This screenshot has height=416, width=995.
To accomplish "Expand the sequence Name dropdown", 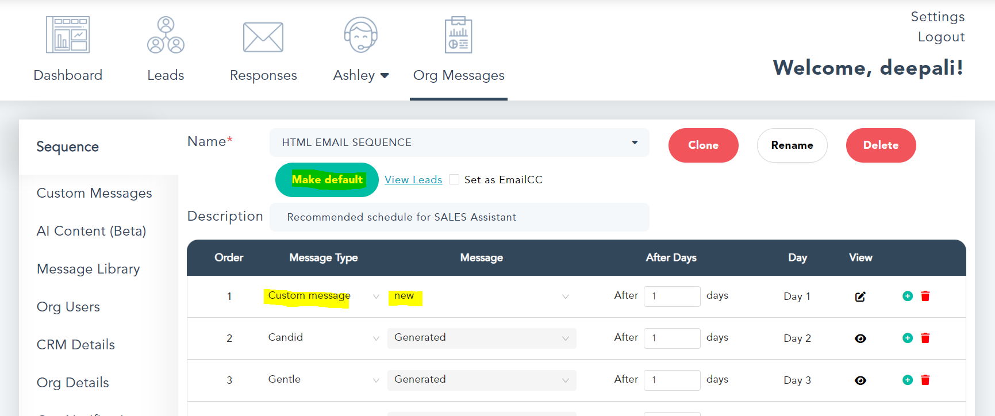I will [634, 142].
